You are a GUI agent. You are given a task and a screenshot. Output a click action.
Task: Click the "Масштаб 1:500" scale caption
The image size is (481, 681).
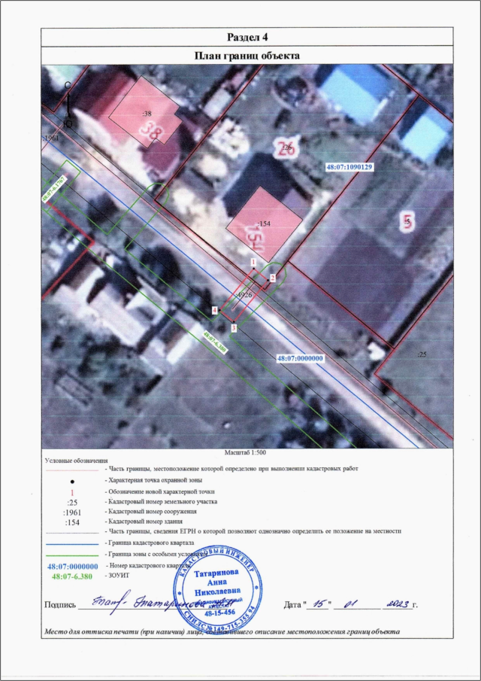click(247, 453)
